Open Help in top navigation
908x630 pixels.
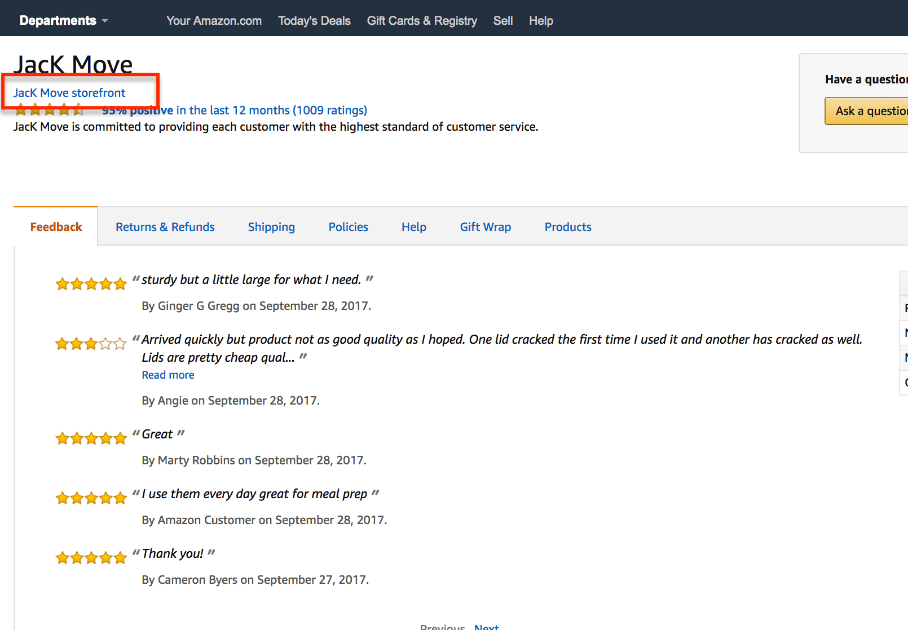click(541, 21)
